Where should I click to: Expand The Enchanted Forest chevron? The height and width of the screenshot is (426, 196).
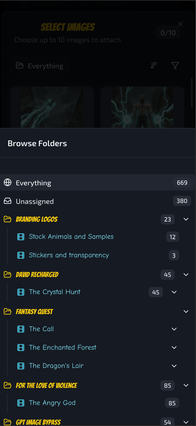point(174,347)
